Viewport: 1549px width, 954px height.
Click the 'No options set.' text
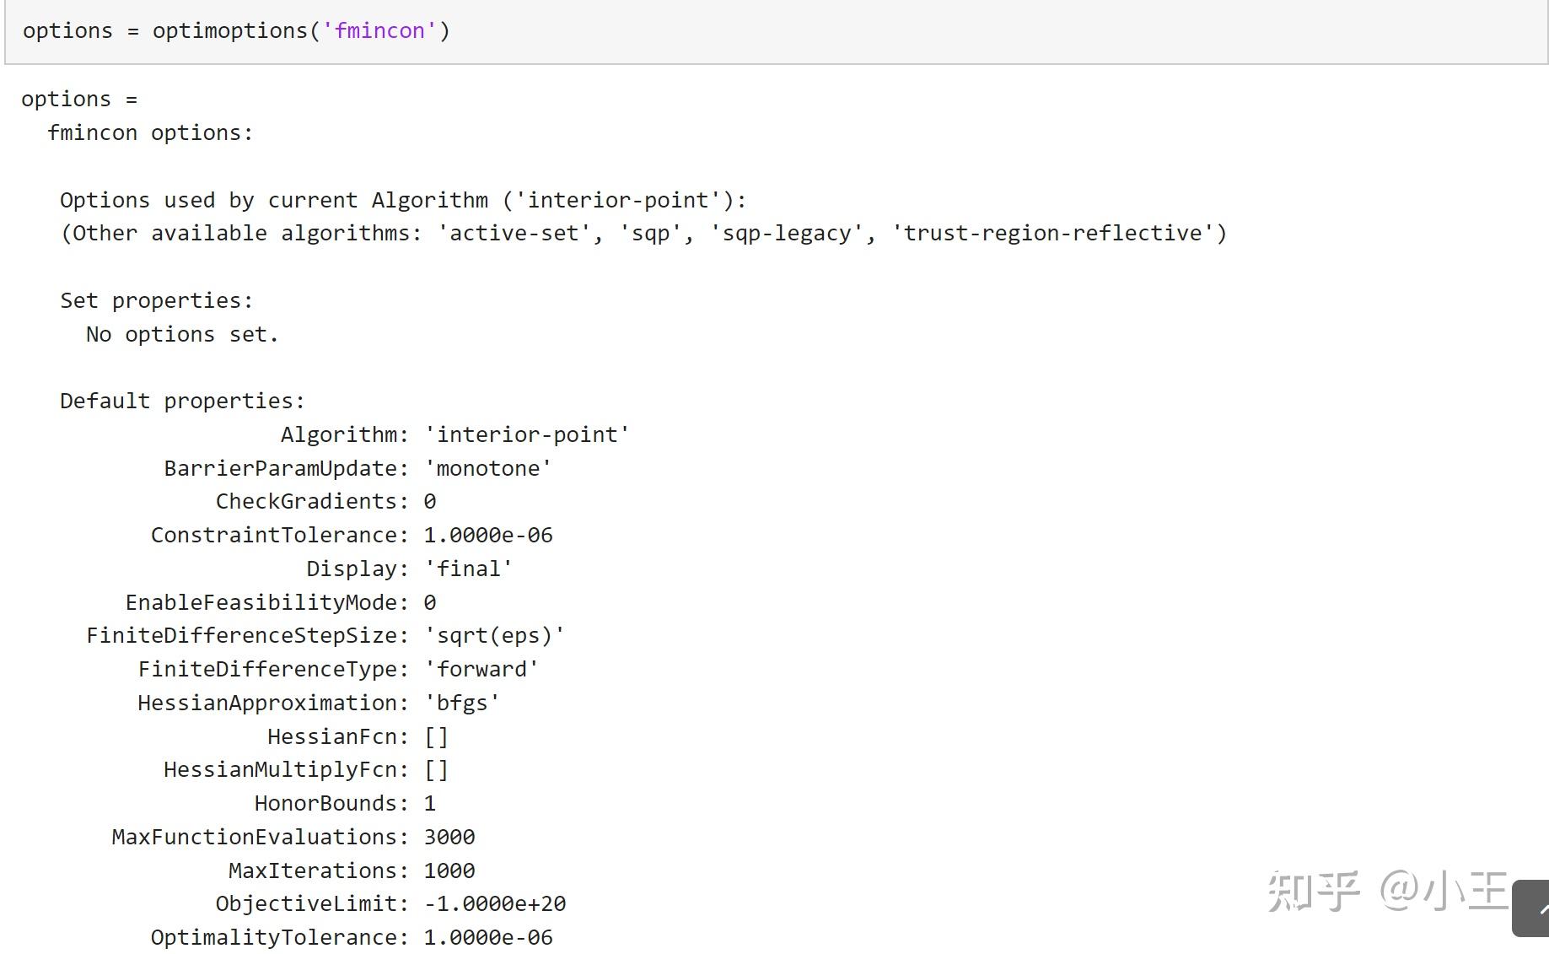pyautogui.click(x=182, y=335)
